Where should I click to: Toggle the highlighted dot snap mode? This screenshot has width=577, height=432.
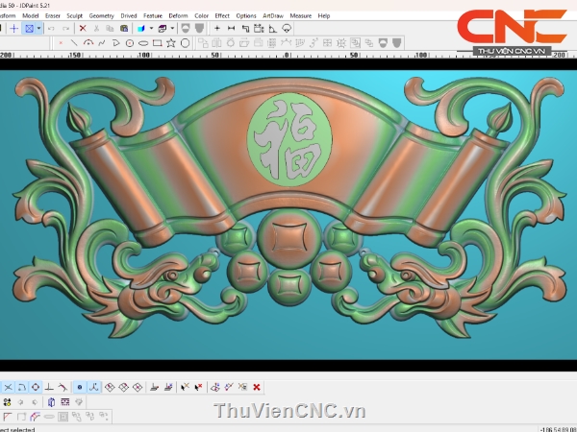point(80,387)
